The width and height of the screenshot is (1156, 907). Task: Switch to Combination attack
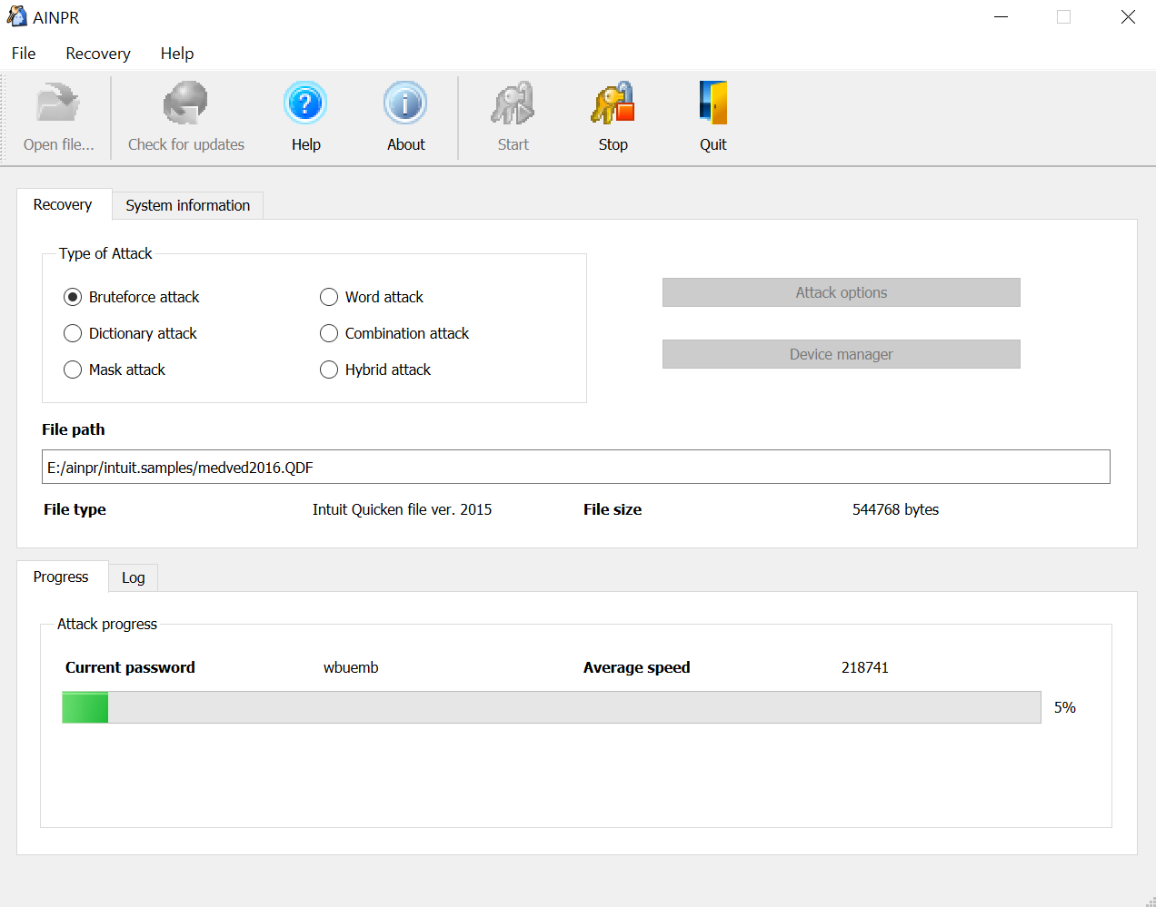point(329,333)
